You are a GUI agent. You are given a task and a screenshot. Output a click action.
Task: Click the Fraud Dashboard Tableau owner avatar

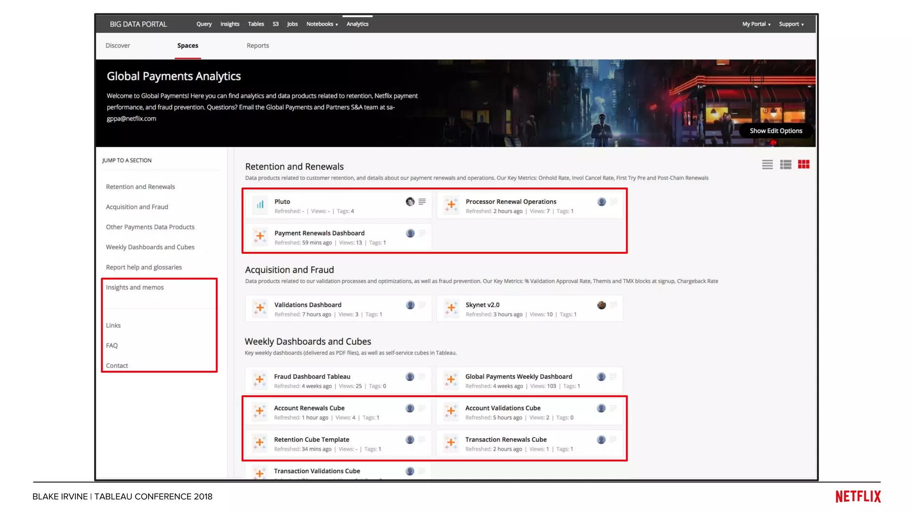pos(410,377)
